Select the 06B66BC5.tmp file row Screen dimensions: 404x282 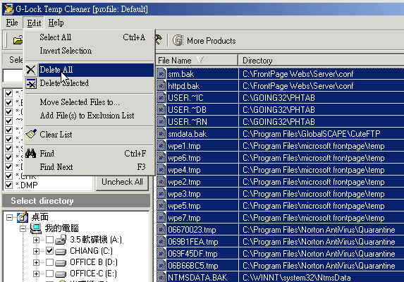coord(280,266)
